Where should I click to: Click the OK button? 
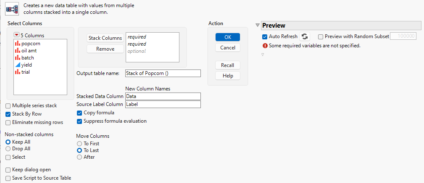228,37
